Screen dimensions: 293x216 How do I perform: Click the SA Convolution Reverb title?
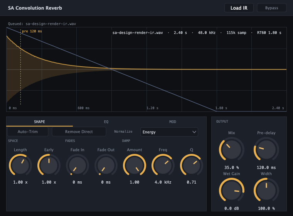35,8
